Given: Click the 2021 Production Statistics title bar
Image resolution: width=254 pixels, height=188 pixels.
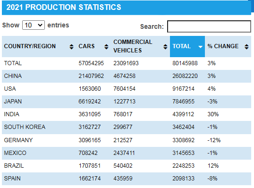Looking at the screenshot, I should 127,8.
